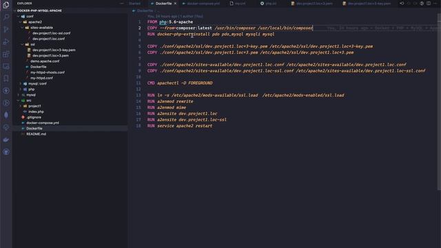Open docker-compose.yml in explorer tree
Screen dimensions: 441x248
(43, 123)
